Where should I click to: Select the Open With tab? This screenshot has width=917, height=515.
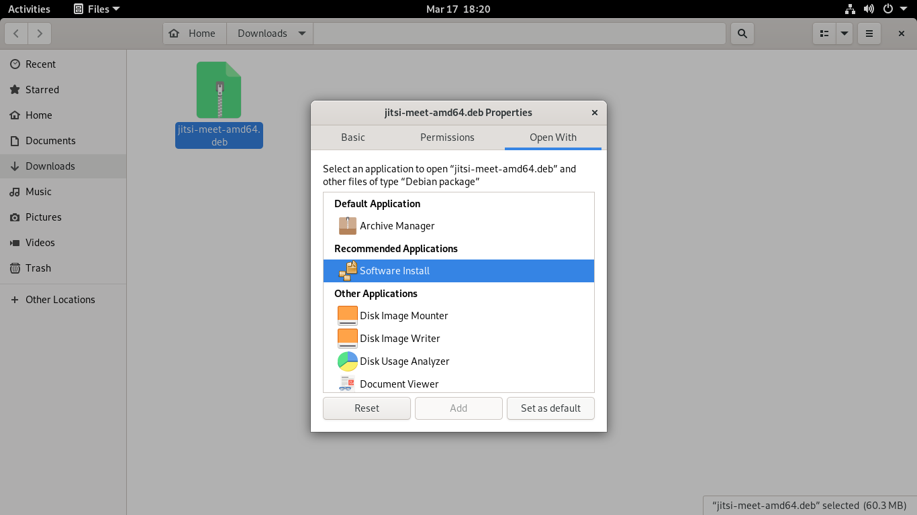tap(553, 137)
